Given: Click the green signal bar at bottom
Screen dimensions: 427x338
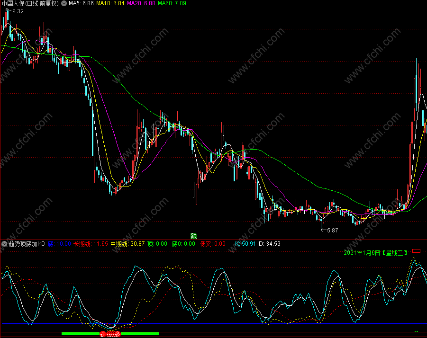Looking at the screenshot, I should (110, 334).
